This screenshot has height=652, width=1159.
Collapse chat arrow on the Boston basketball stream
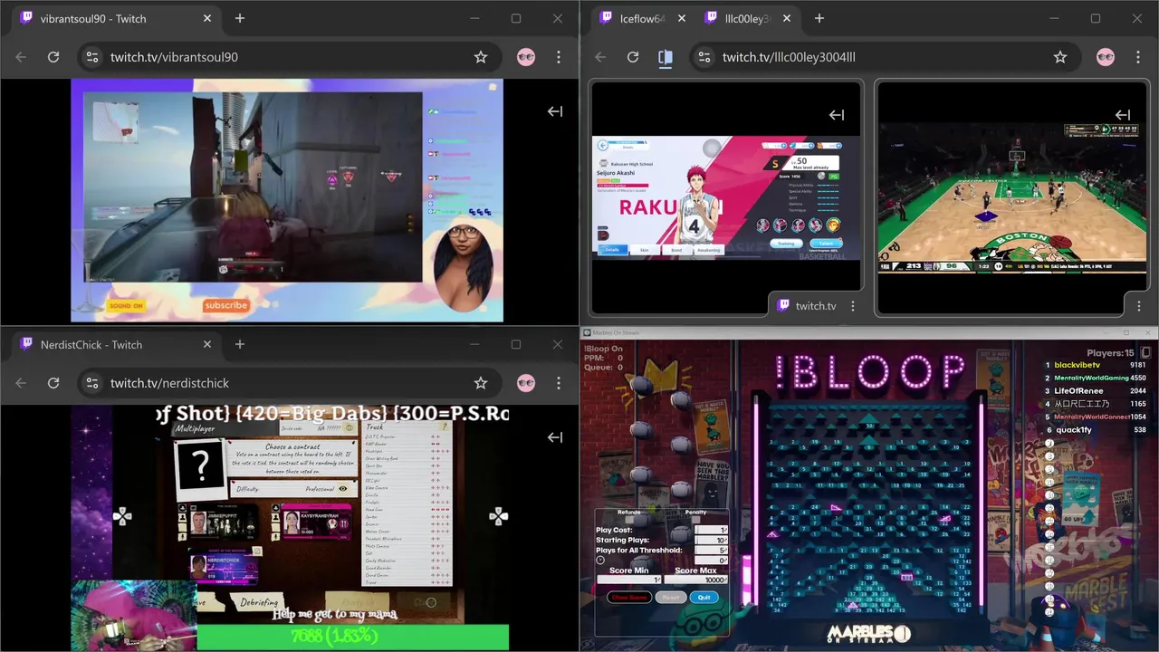coord(1123,115)
